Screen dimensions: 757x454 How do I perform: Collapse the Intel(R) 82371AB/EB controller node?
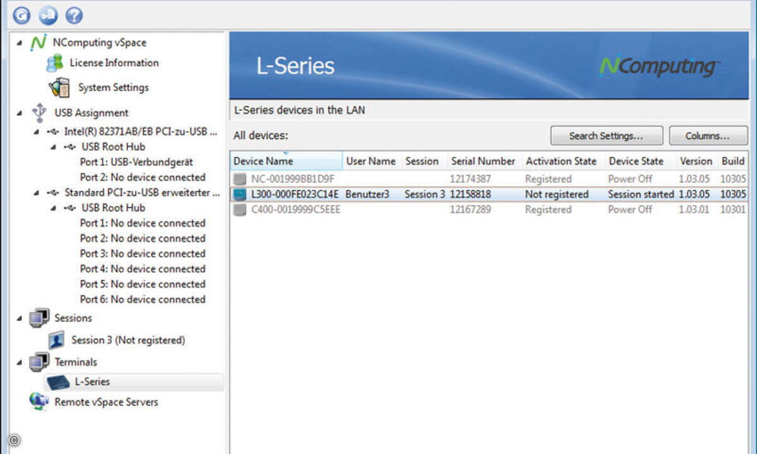coord(37,132)
